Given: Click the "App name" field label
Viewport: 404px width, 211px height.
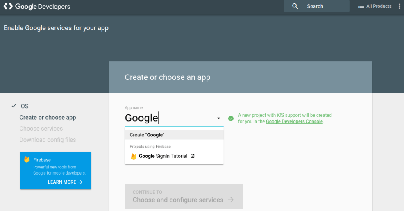Looking at the screenshot, I should coord(134,108).
